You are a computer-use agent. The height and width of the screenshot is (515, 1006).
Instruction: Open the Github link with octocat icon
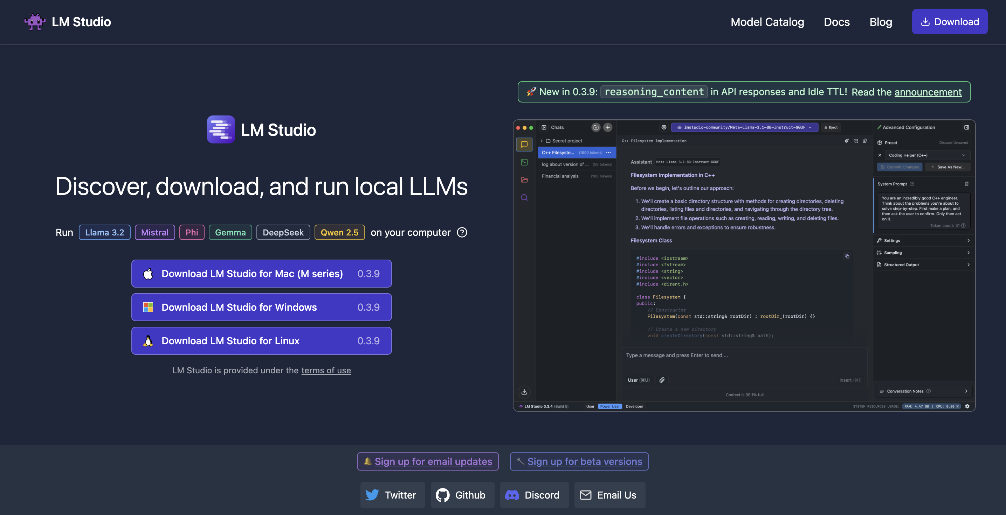click(x=462, y=495)
